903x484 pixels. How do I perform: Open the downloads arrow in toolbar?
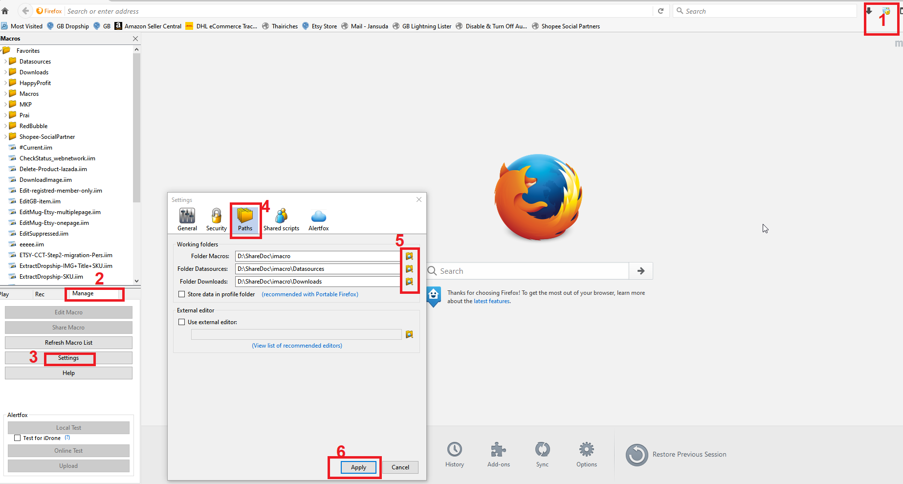(x=869, y=11)
